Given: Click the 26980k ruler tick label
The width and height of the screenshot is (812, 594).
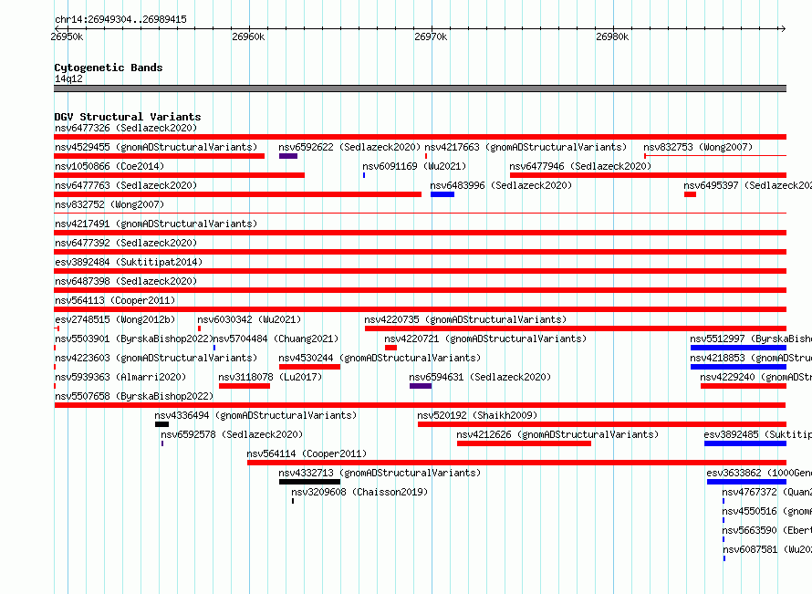Looking at the screenshot, I should click(x=612, y=36).
